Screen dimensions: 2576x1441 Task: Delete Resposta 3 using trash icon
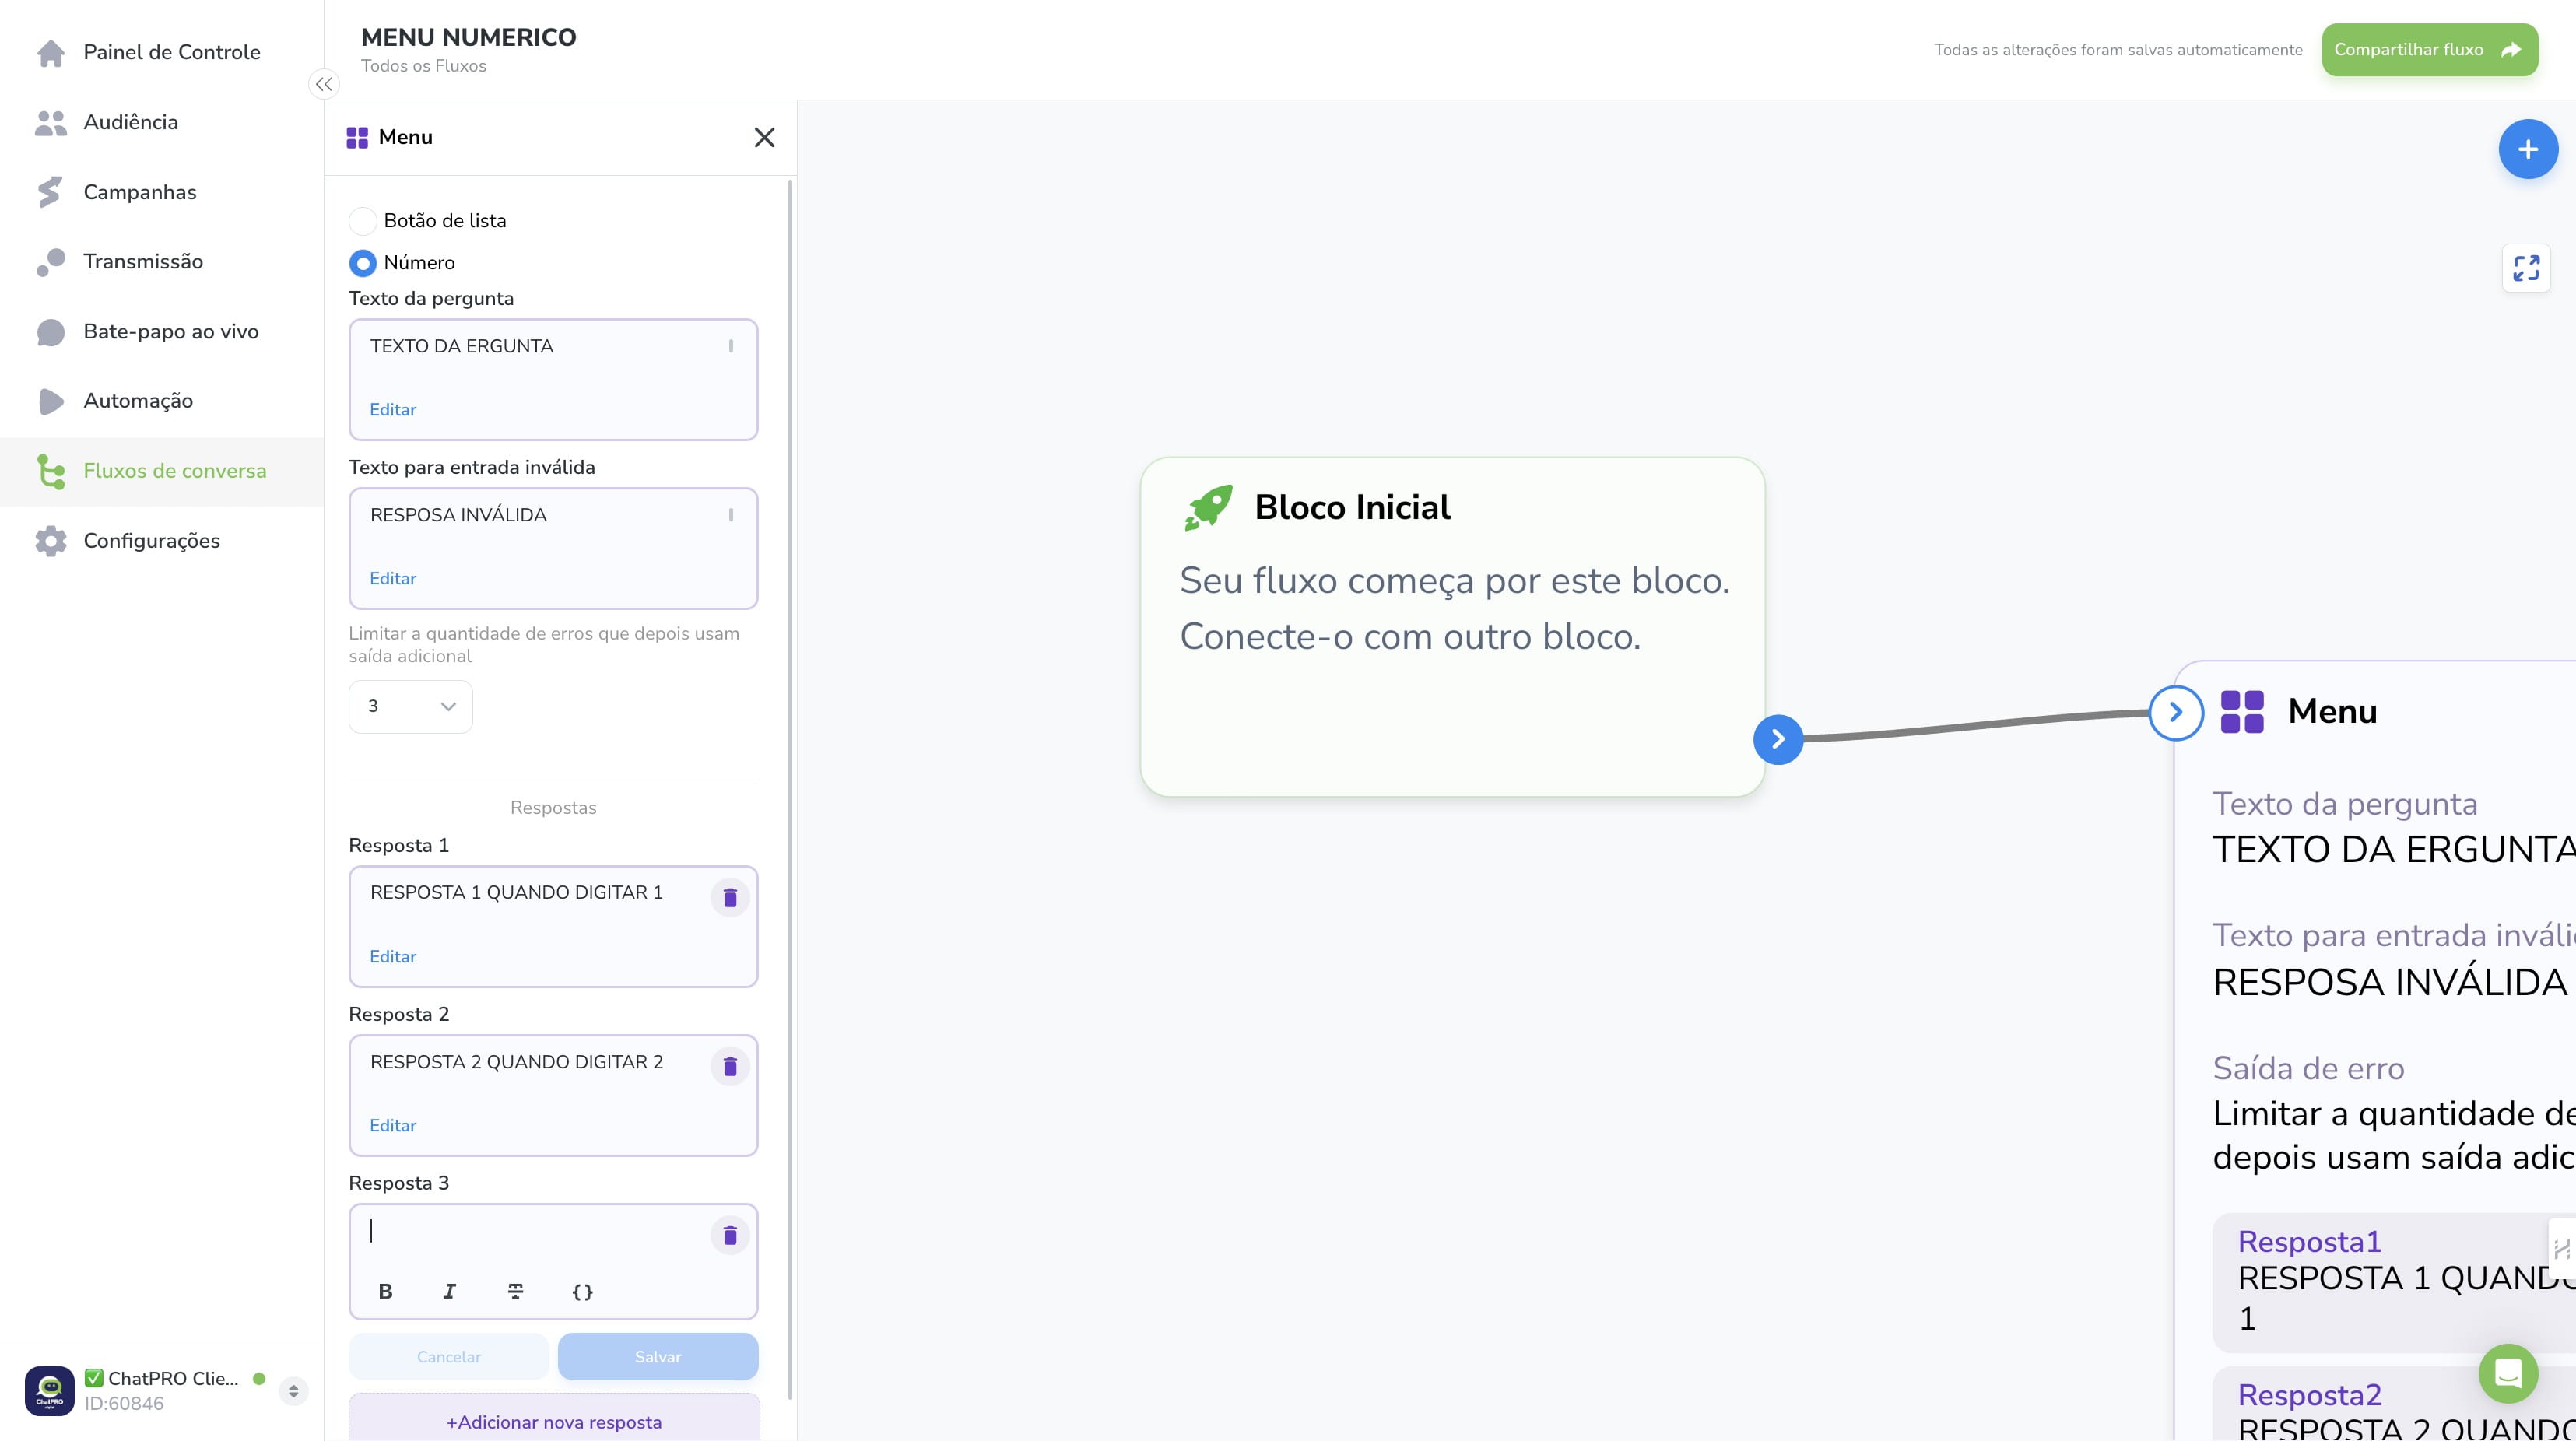point(730,1235)
